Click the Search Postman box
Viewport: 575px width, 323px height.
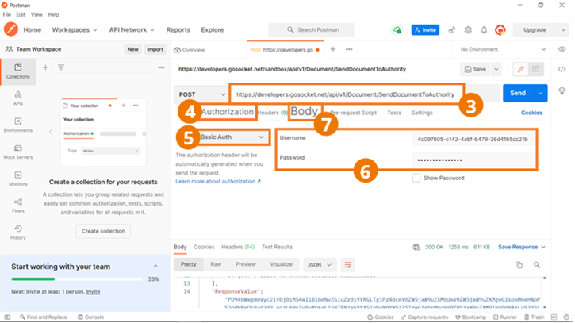(312, 29)
